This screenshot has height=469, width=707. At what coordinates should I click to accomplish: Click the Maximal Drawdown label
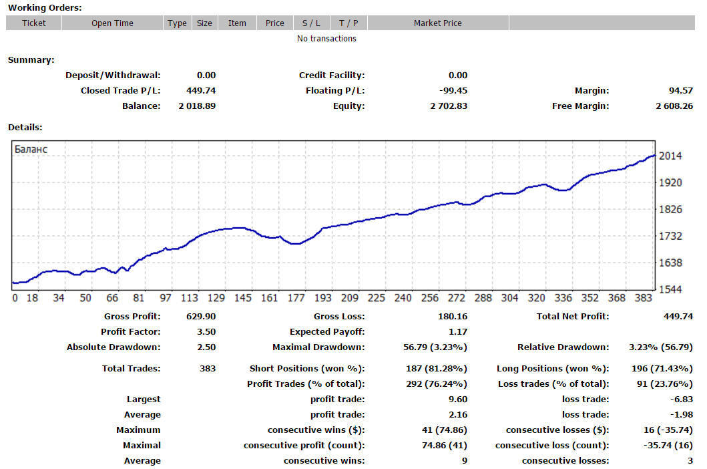(x=318, y=347)
